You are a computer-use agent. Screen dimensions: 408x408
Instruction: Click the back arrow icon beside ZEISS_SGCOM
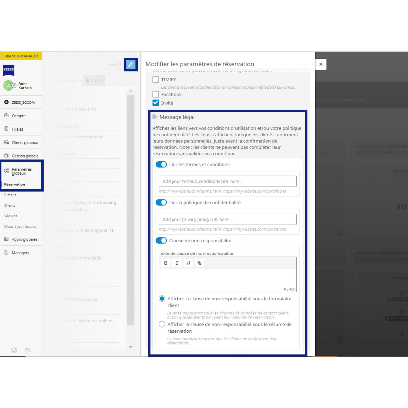click(x=6, y=102)
